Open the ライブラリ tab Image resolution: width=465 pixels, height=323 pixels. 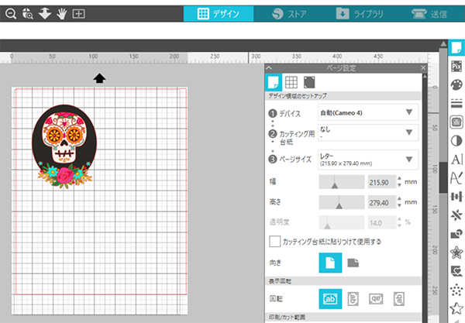360,14
